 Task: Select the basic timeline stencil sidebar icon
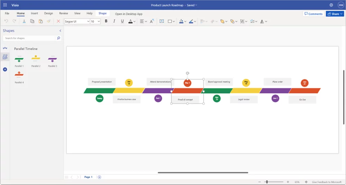point(5,48)
